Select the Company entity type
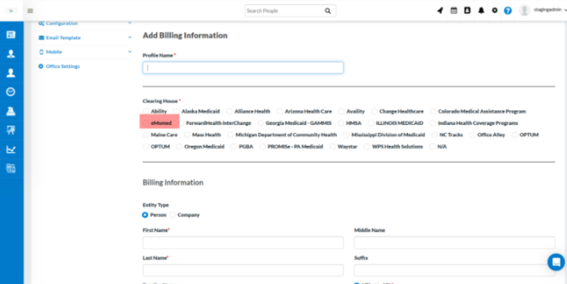The image size is (567, 284). 173,215
